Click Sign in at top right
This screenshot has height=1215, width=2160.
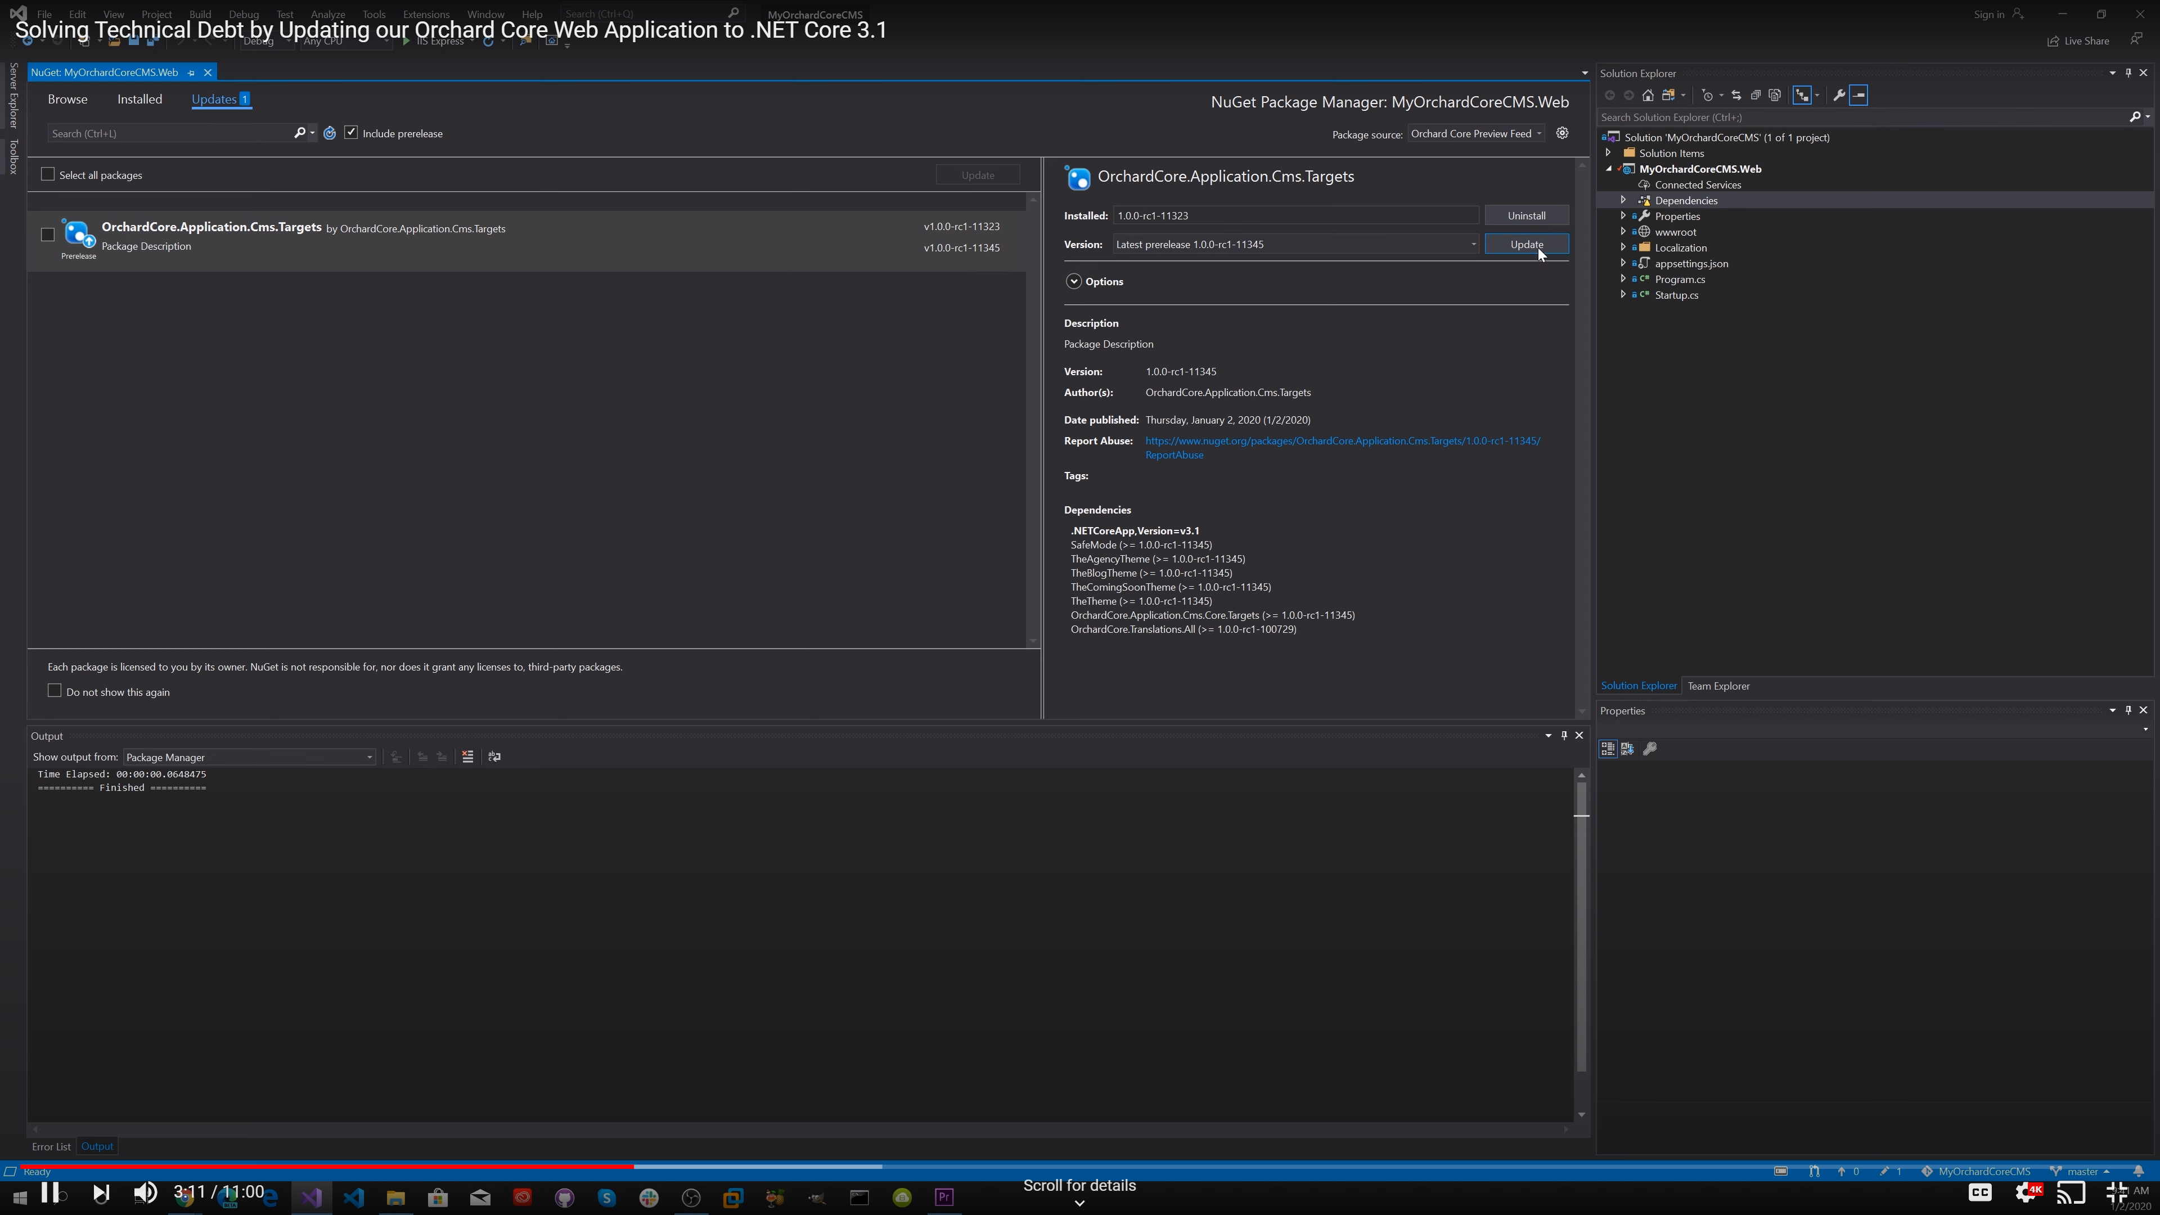[x=1998, y=14]
